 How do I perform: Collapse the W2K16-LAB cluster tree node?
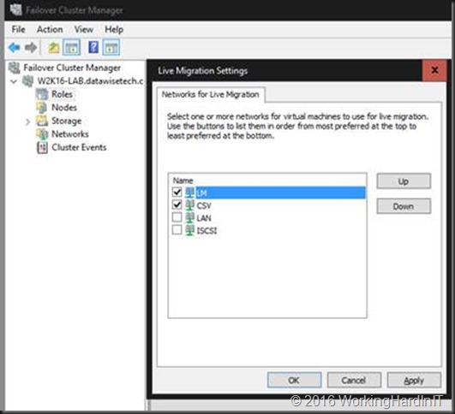tap(14, 81)
